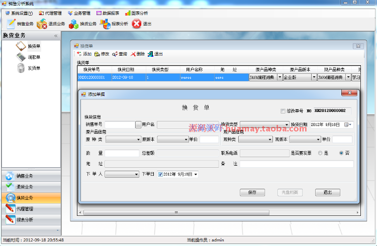377x246 pixels.
Task: Click 退出 in the 换货单 window toolbar
Action: (155, 54)
